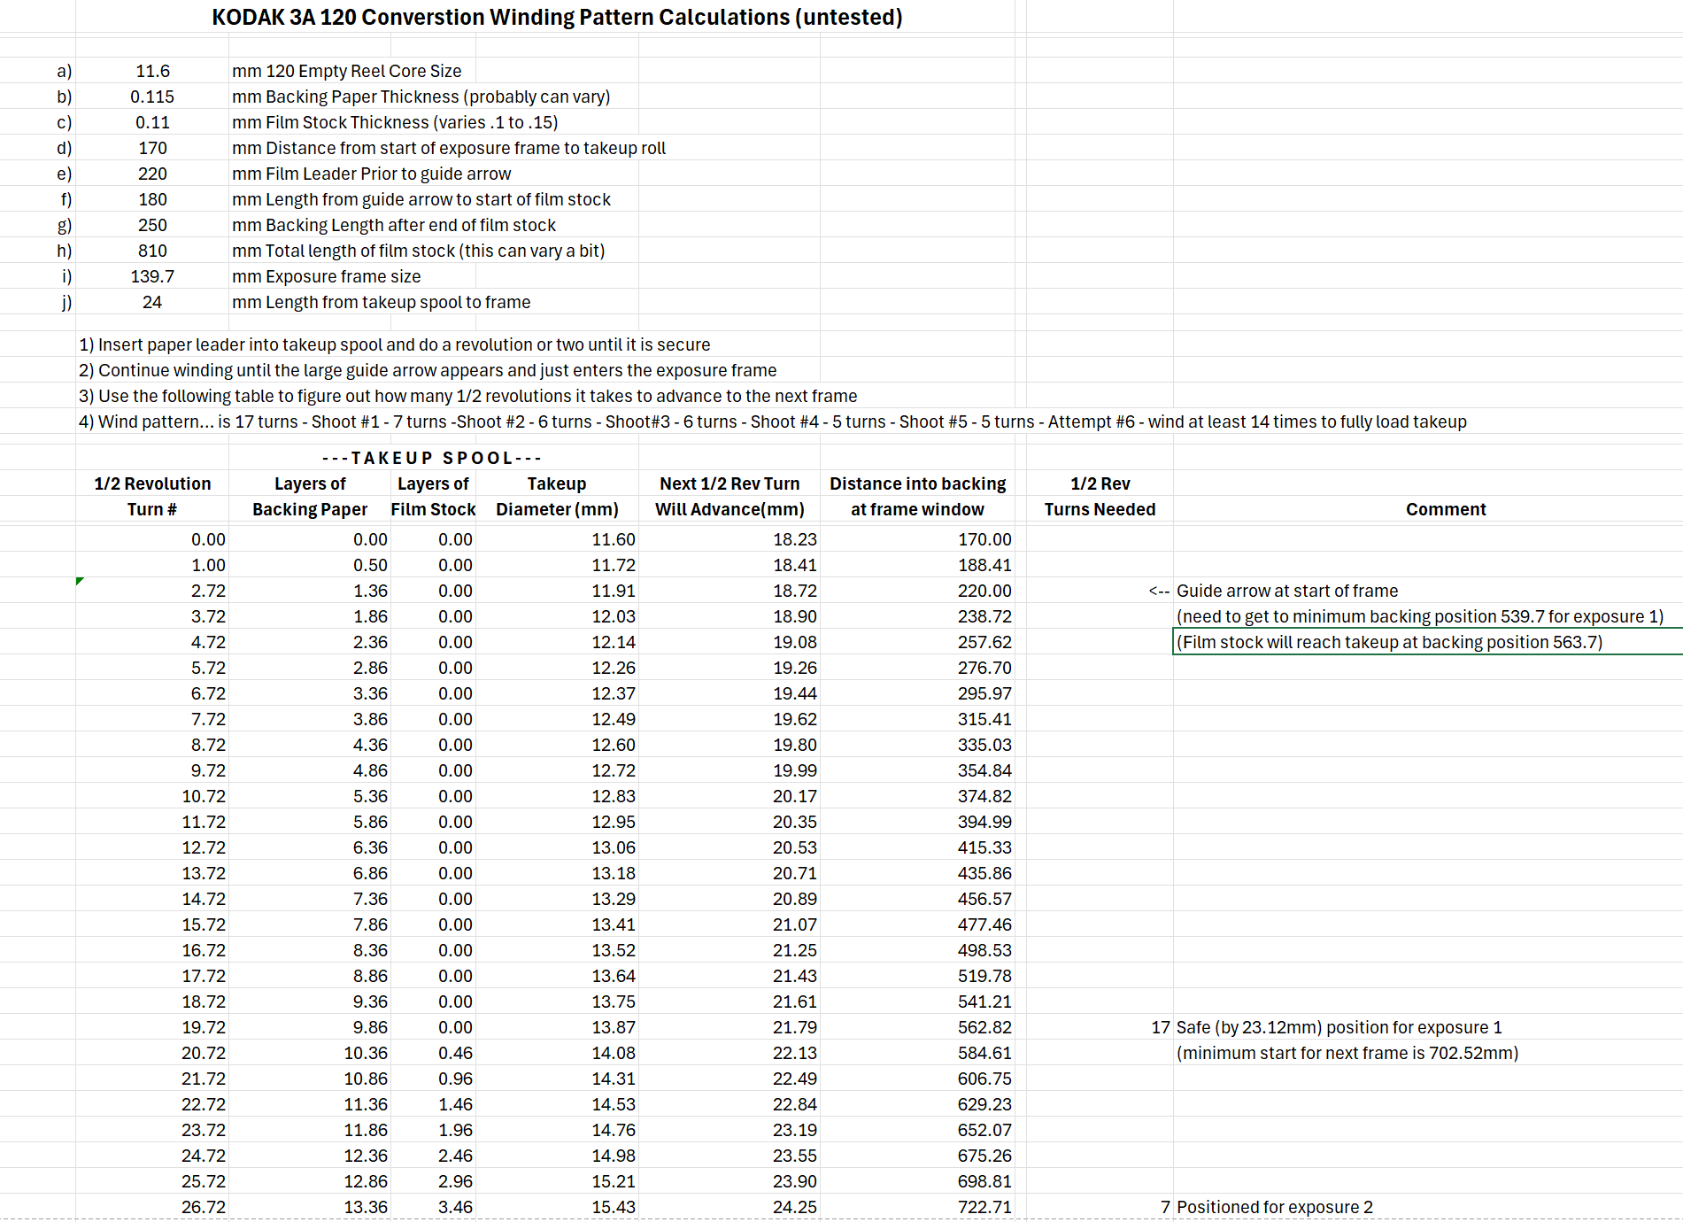Select 'mm Length from takeup spool to frame'

point(382,302)
